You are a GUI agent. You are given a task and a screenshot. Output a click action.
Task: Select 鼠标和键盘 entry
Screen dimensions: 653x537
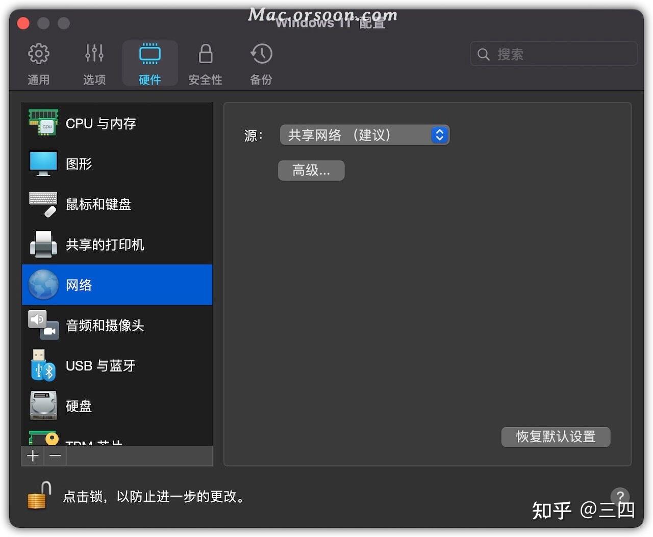tap(117, 204)
